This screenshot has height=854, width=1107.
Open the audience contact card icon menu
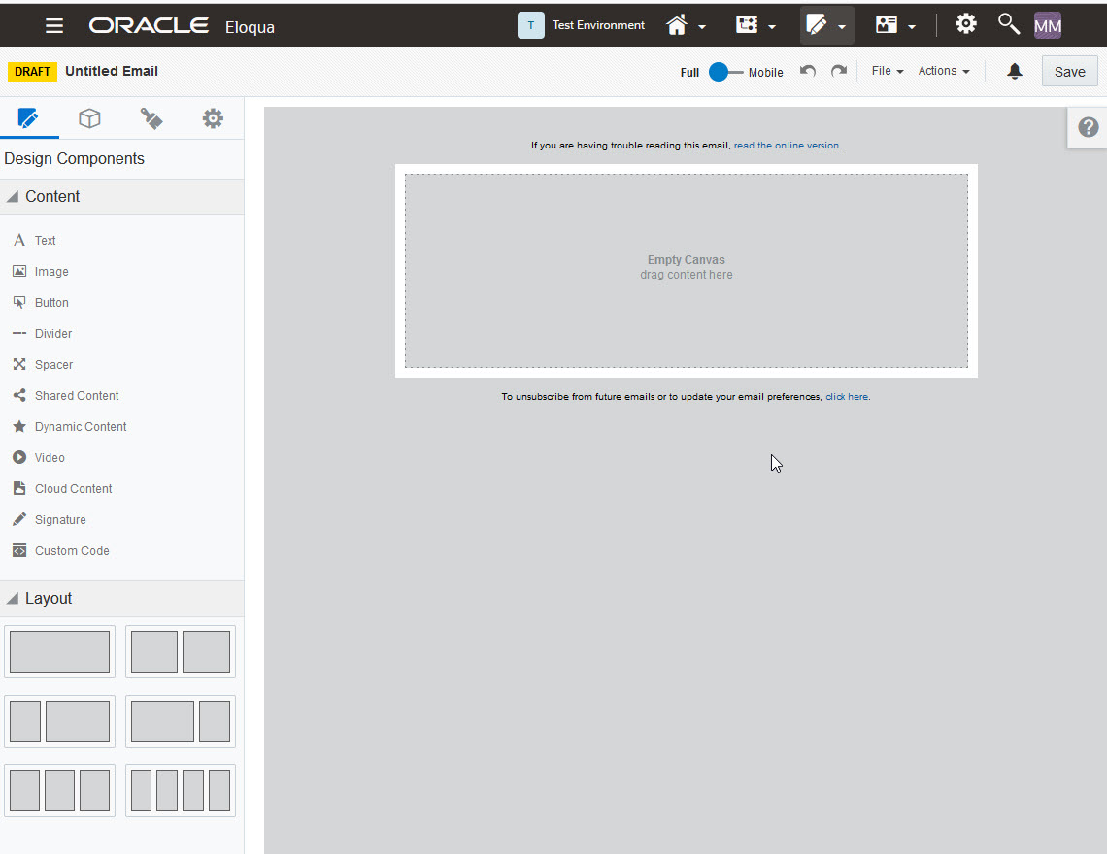pyautogui.click(x=886, y=24)
